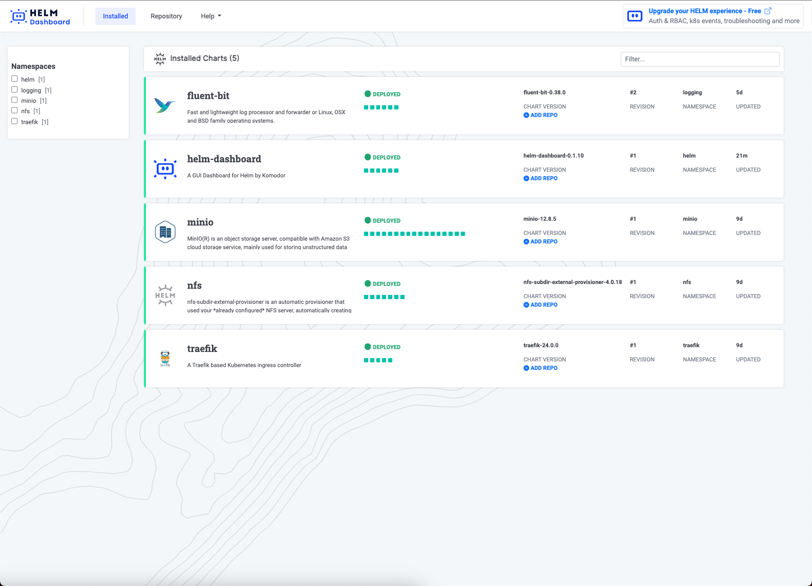The width and height of the screenshot is (812, 586).
Task: Open the Help dropdown menu
Action: (211, 16)
